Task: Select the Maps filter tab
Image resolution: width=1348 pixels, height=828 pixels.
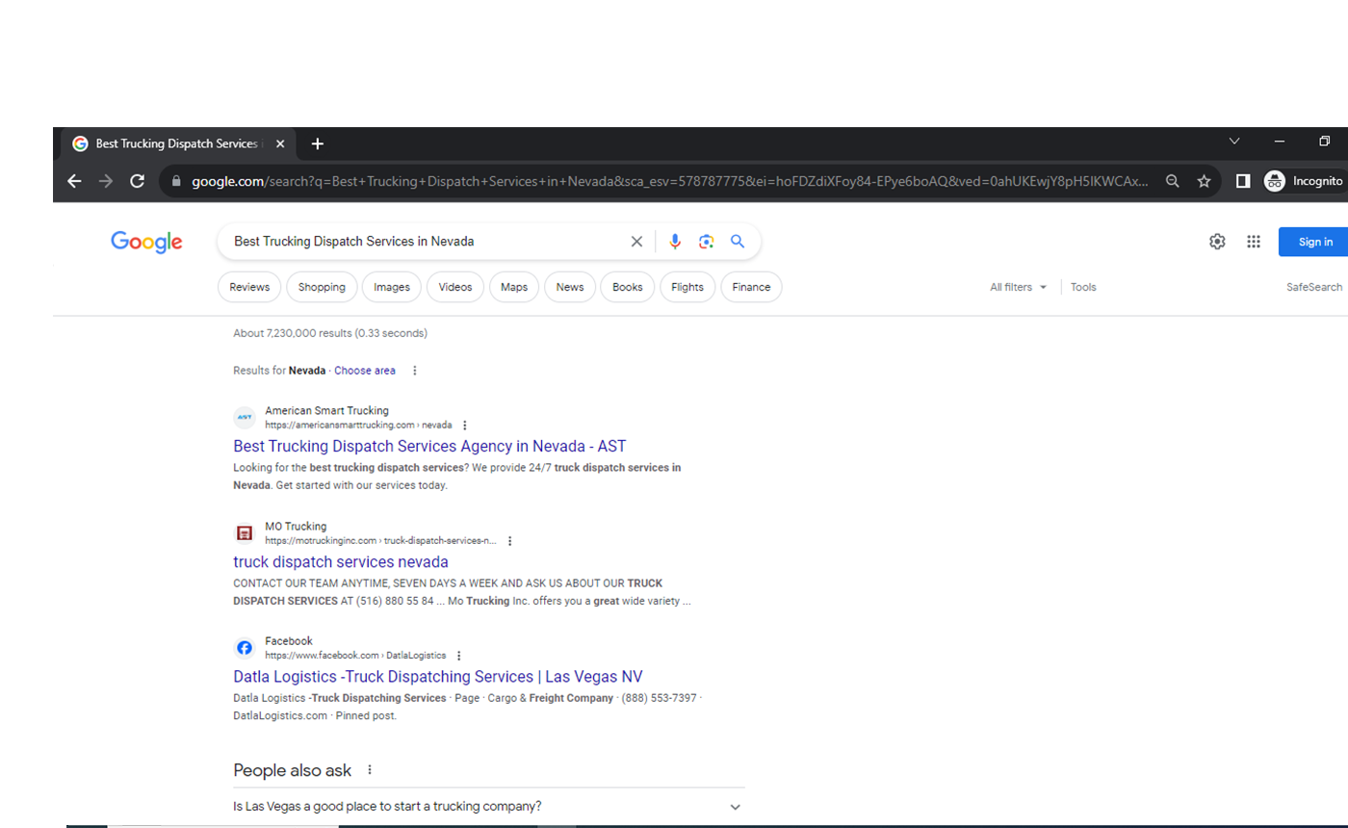Action: tap(514, 287)
